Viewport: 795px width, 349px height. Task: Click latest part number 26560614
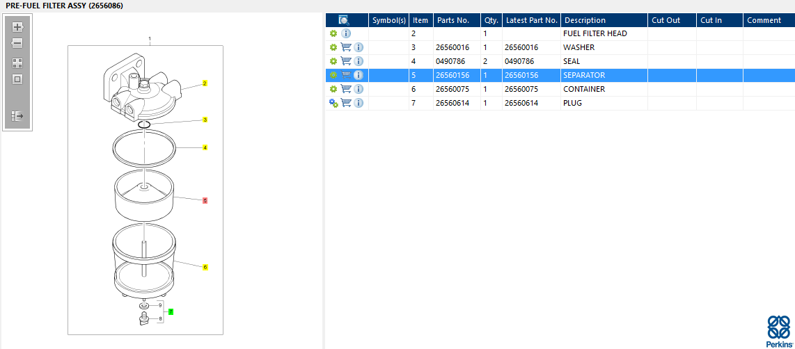(x=521, y=103)
